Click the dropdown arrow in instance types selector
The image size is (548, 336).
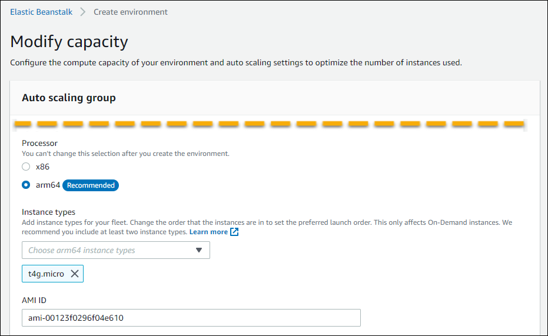click(198, 250)
